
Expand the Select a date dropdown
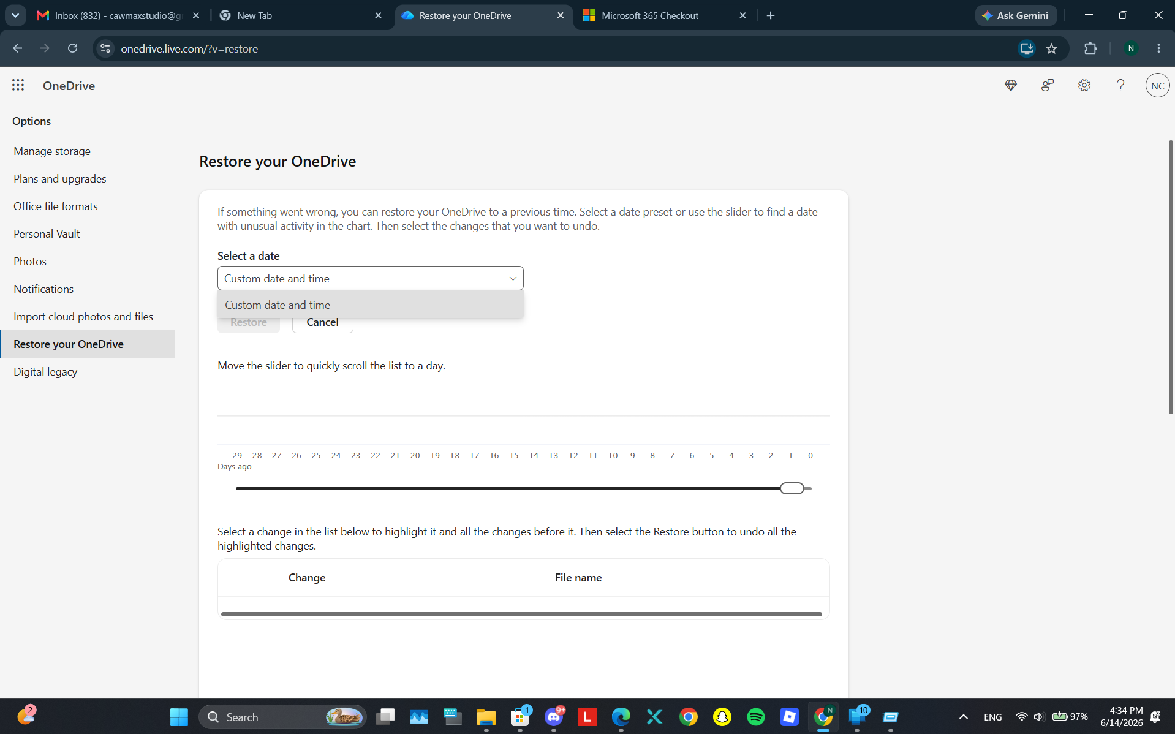click(371, 278)
